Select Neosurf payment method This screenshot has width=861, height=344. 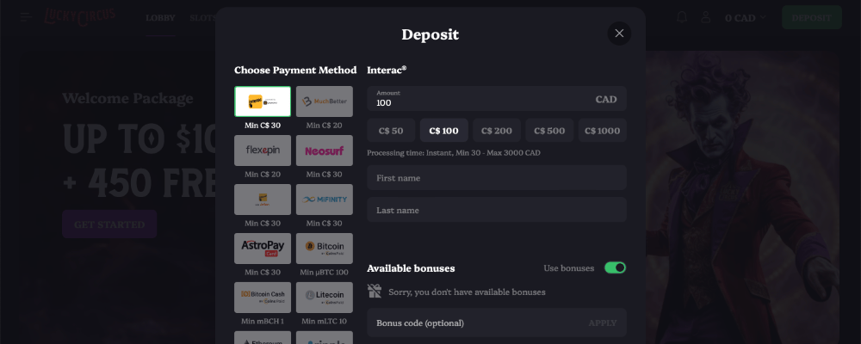pos(324,150)
